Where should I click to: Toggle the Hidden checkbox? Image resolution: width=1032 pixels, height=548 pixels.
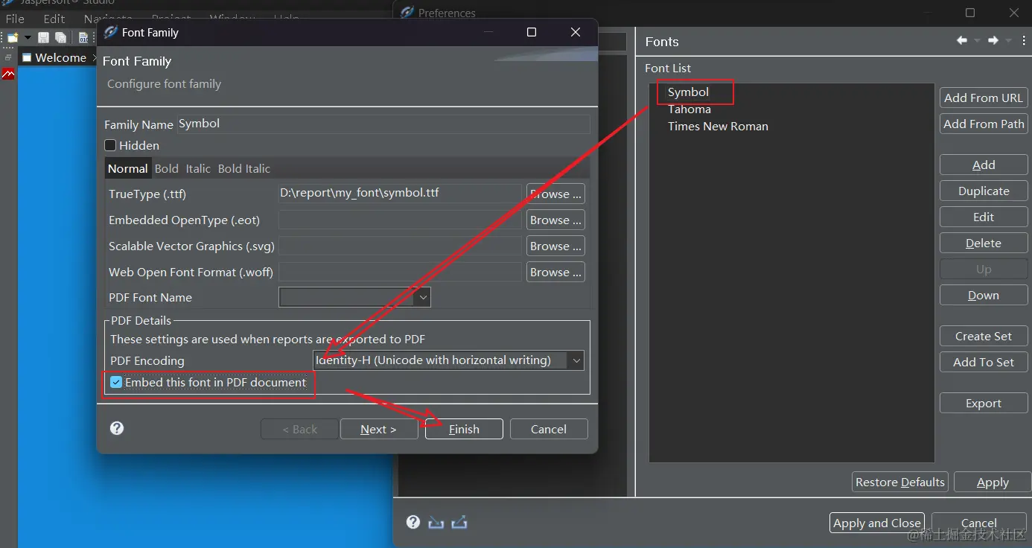point(110,145)
